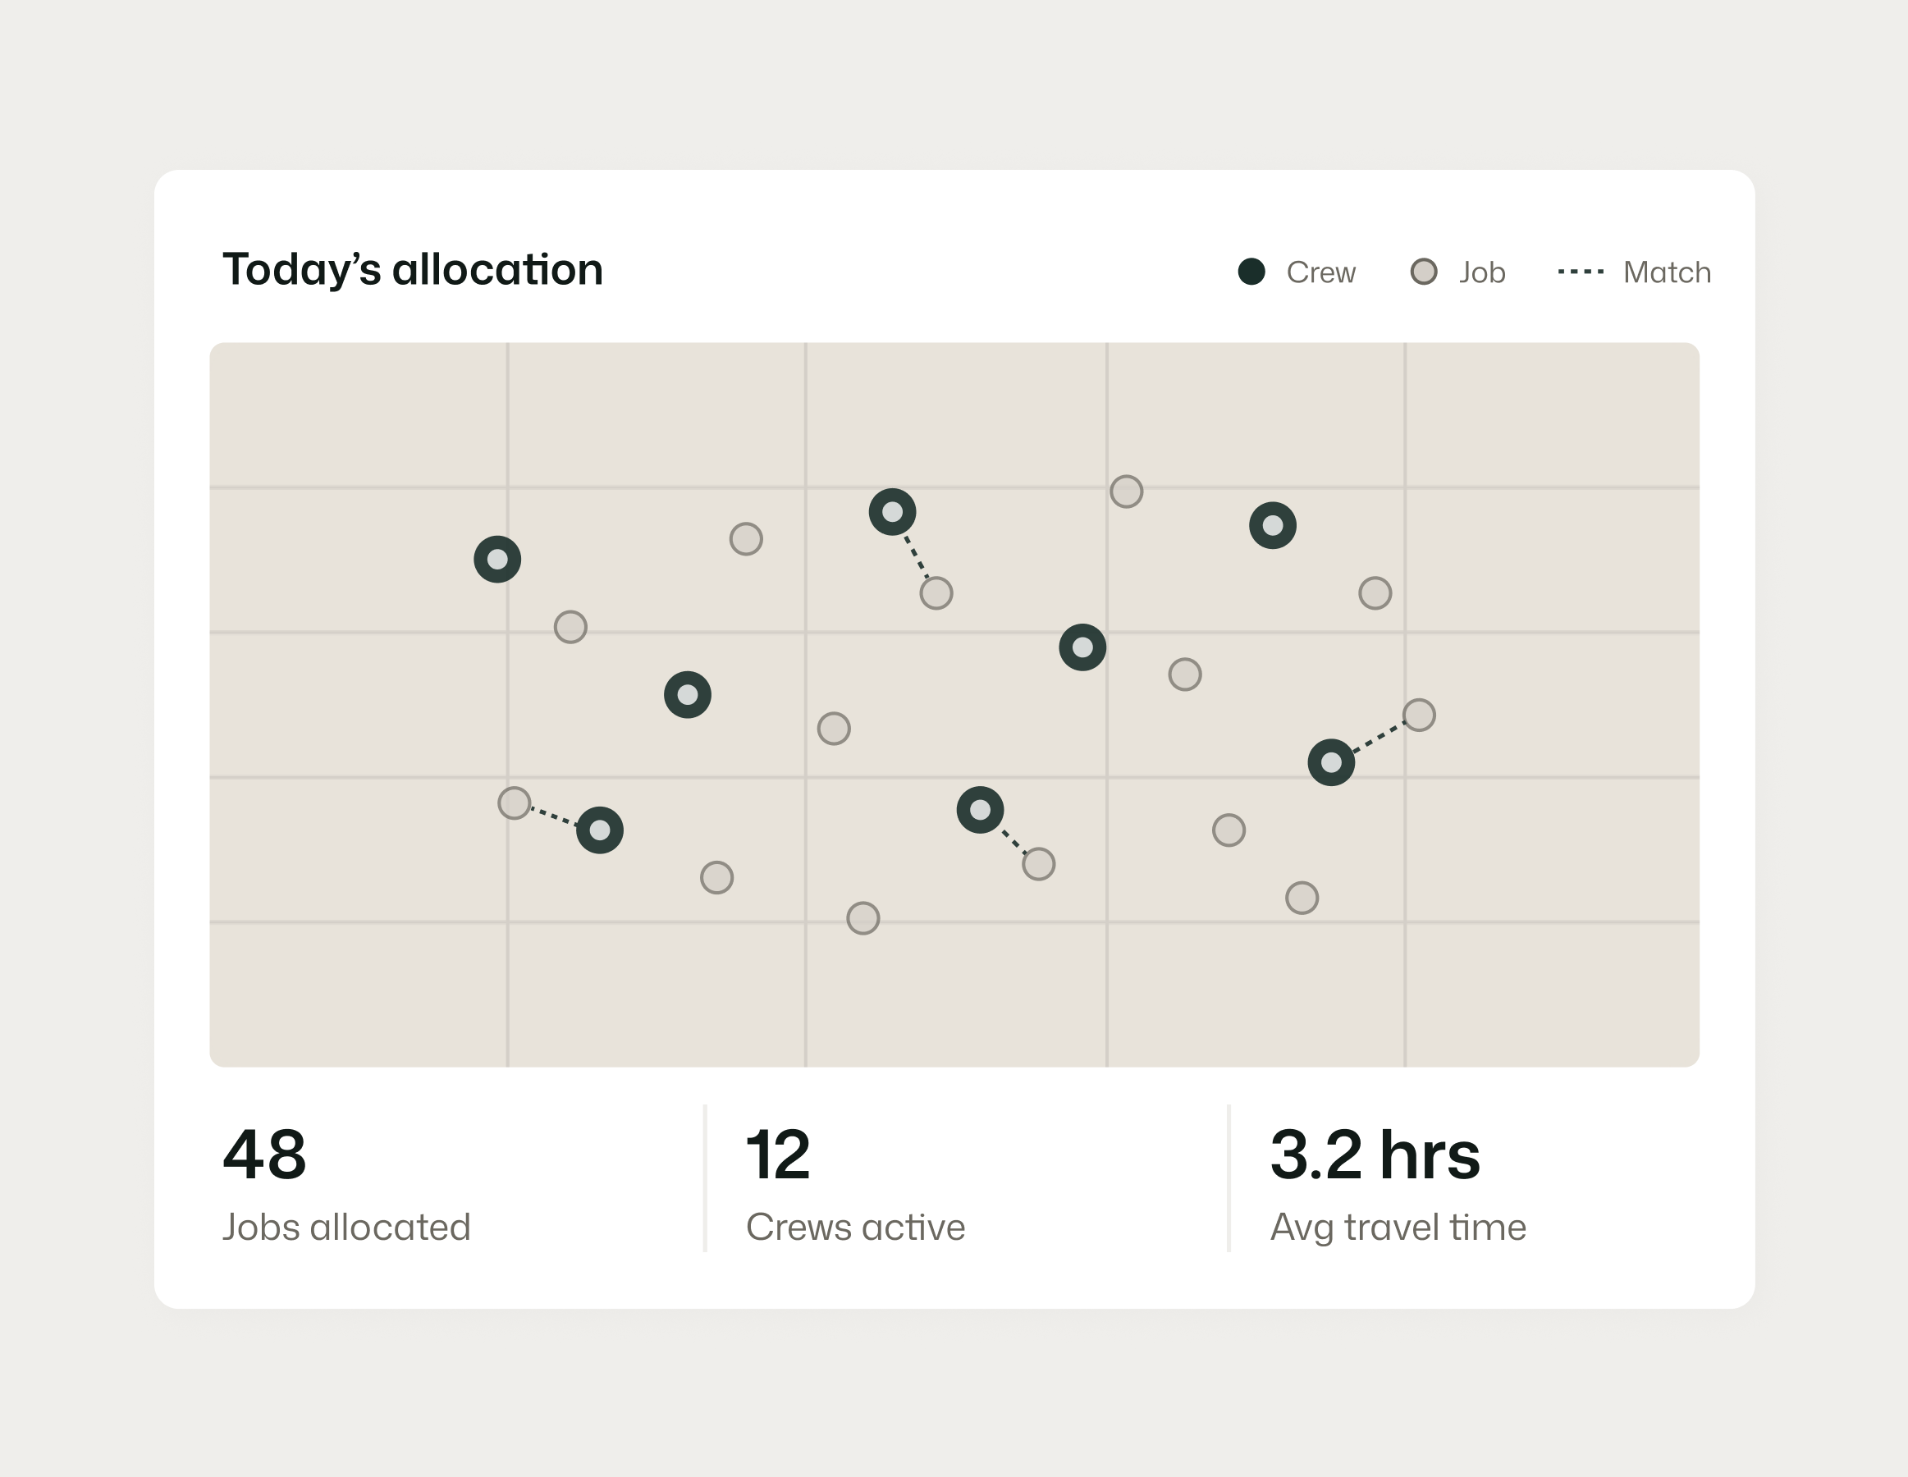Viewport: 1908px width, 1477px height.
Task: Click the Job legend circle icon
Action: click(1423, 272)
